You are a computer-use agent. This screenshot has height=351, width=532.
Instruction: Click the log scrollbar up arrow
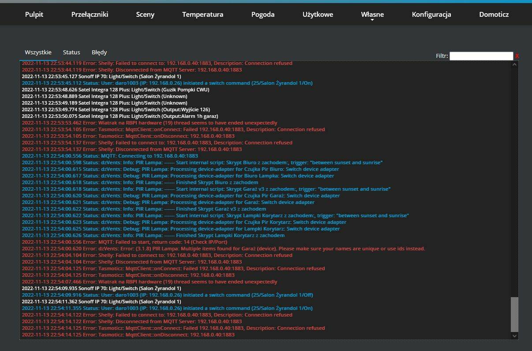click(514, 65)
